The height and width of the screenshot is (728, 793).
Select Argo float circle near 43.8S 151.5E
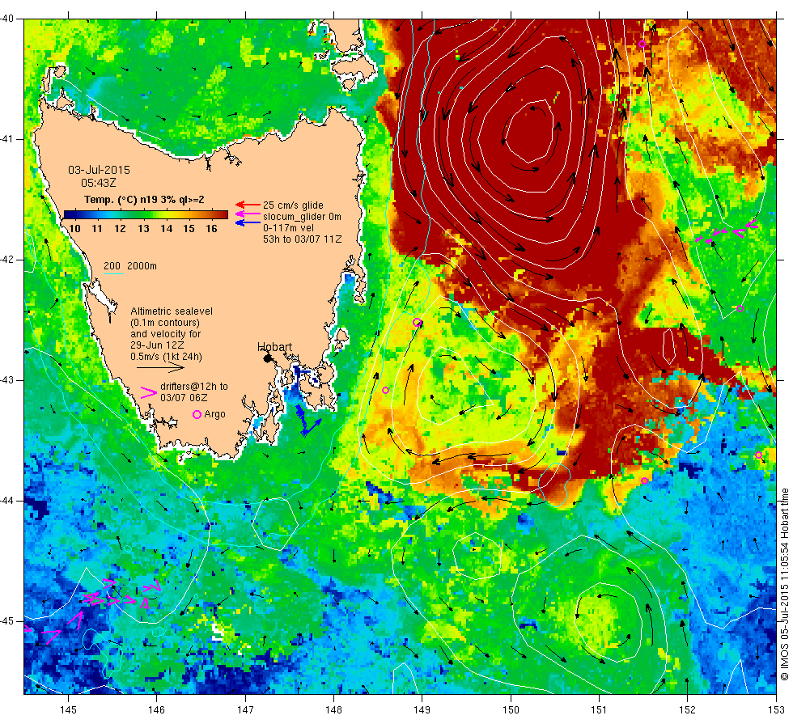pyautogui.click(x=644, y=480)
